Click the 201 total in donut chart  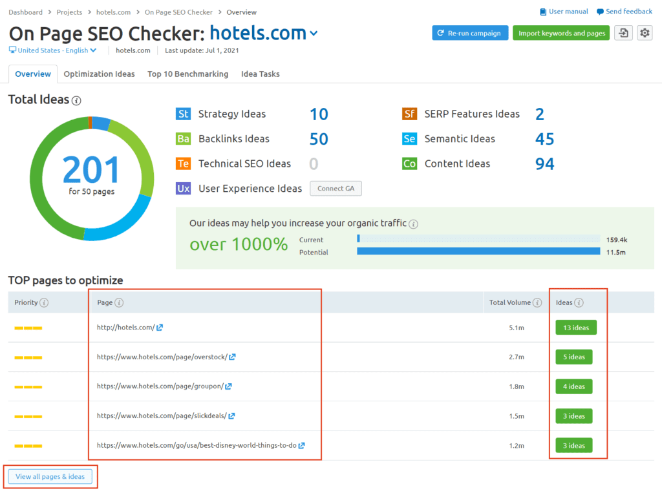pos(92,170)
